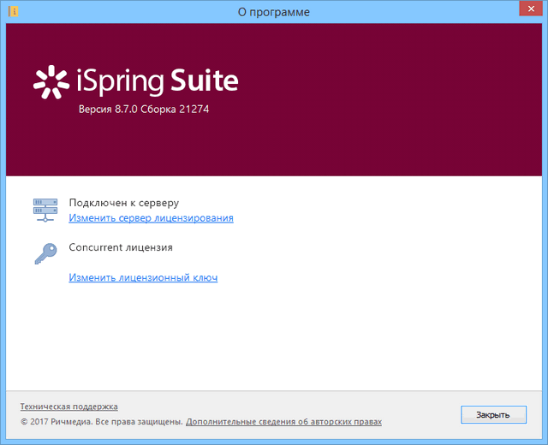Click the О программе window title
The image size is (548, 445).
point(273,12)
